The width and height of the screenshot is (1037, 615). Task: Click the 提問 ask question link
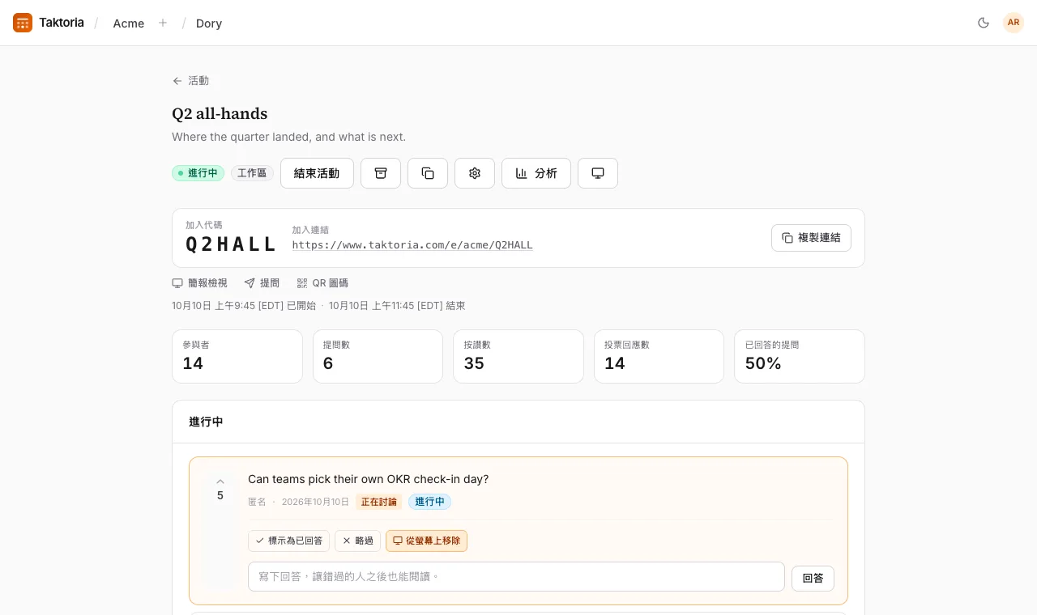(x=262, y=283)
